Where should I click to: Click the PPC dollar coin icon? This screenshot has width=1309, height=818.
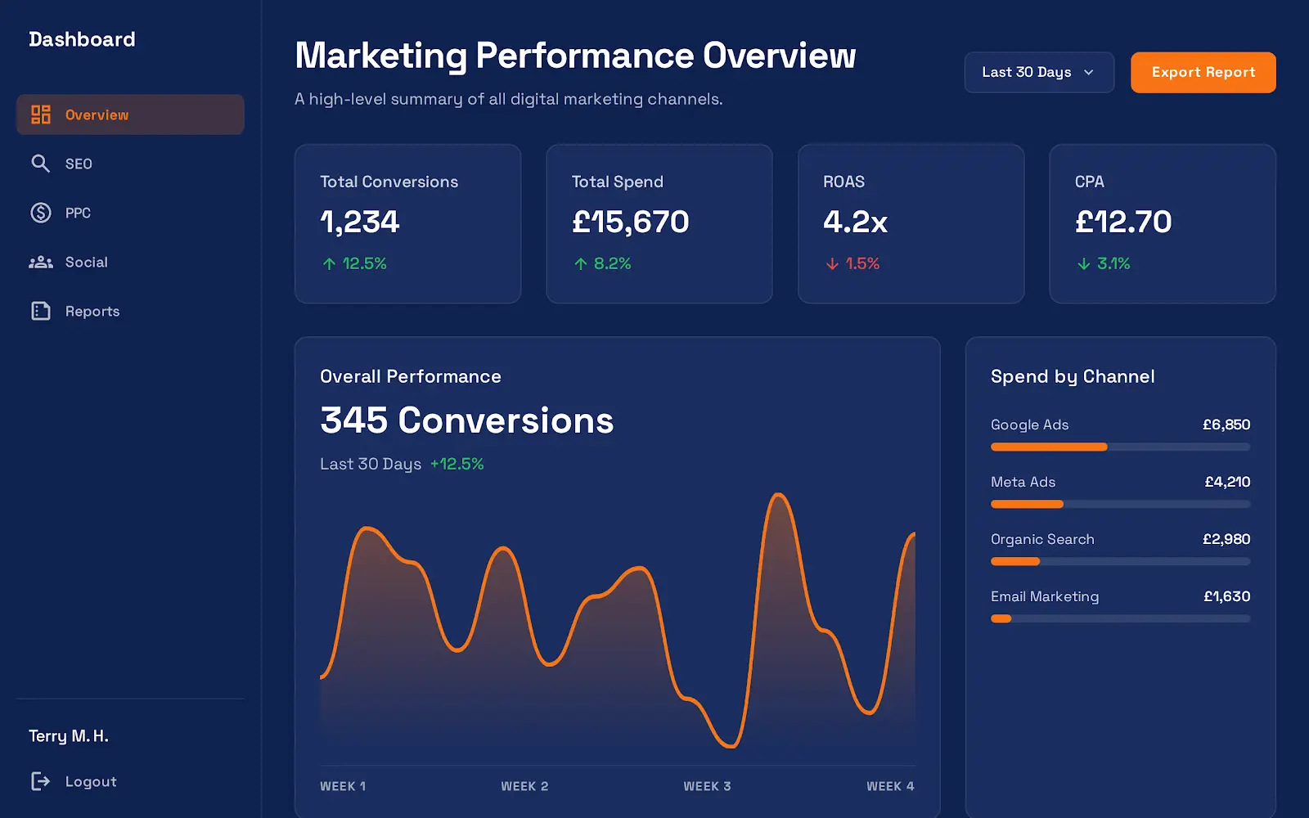[x=41, y=213]
